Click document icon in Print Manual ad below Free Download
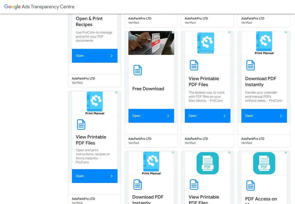Screen dimensions: 295x204 tap(137, 184)
